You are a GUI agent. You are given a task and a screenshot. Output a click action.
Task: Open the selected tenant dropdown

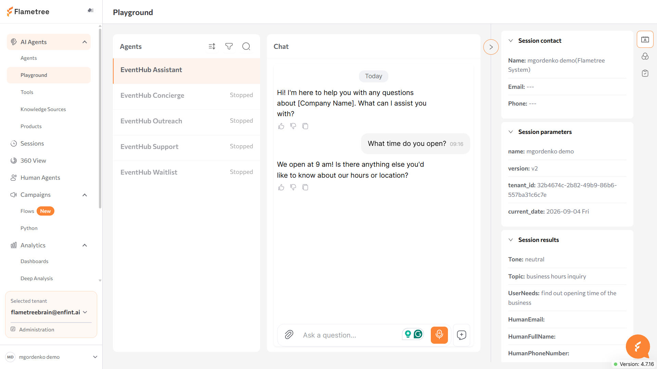click(x=49, y=312)
